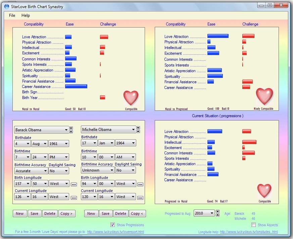
Task: Open Barack's birth year 1961 dropdown
Action: pyautogui.click(x=58, y=144)
